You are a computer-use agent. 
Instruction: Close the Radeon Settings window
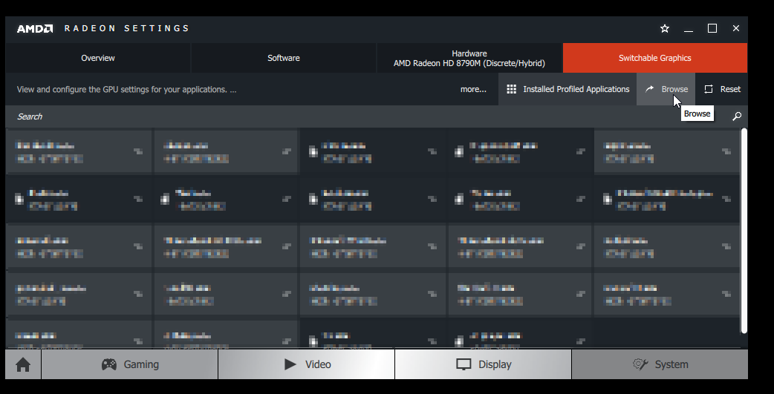(736, 29)
